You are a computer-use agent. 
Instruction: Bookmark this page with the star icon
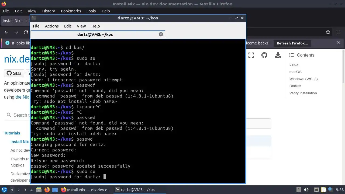(328, 32)
